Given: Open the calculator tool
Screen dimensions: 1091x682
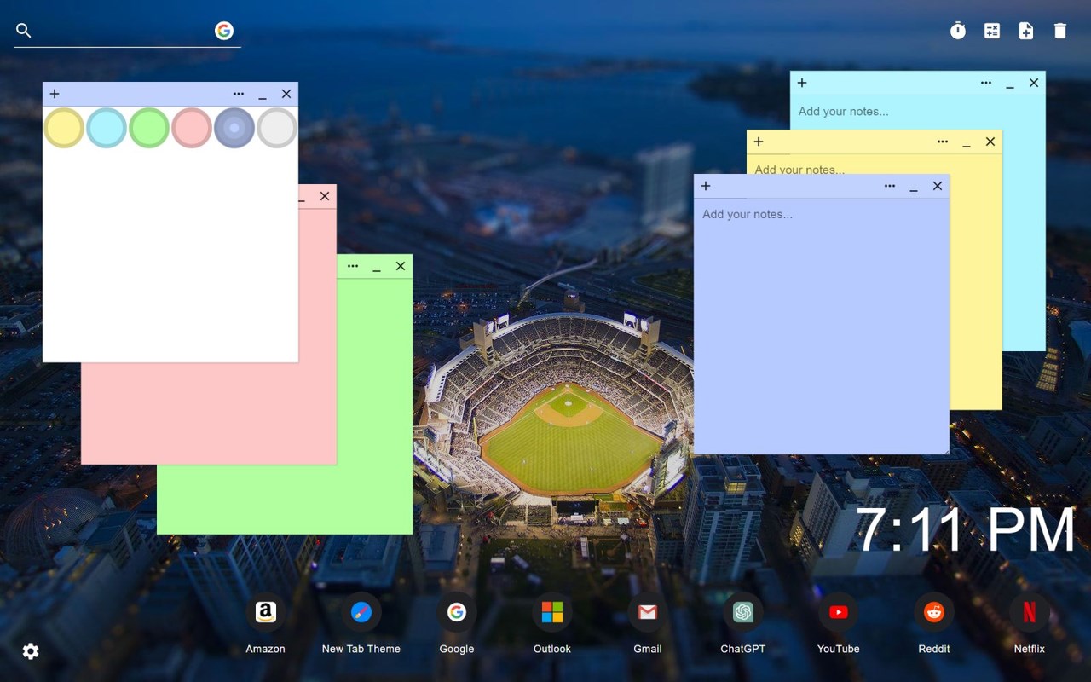Looking at the screenshot, I should [992, 31].
